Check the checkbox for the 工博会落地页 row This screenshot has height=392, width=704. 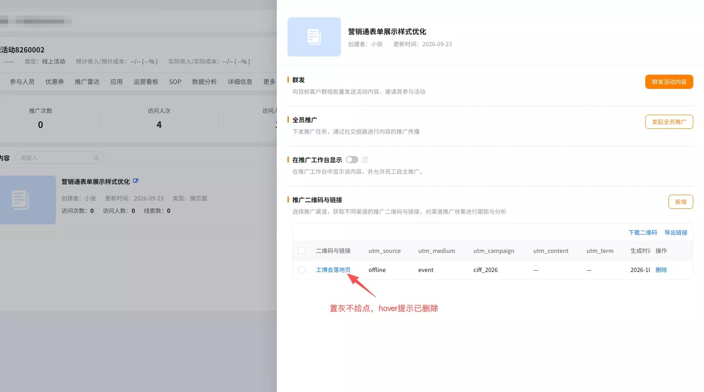pos(302,270)
